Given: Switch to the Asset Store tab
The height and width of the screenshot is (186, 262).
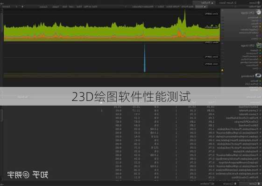Looking at the screenshot, I should [227, 3].
